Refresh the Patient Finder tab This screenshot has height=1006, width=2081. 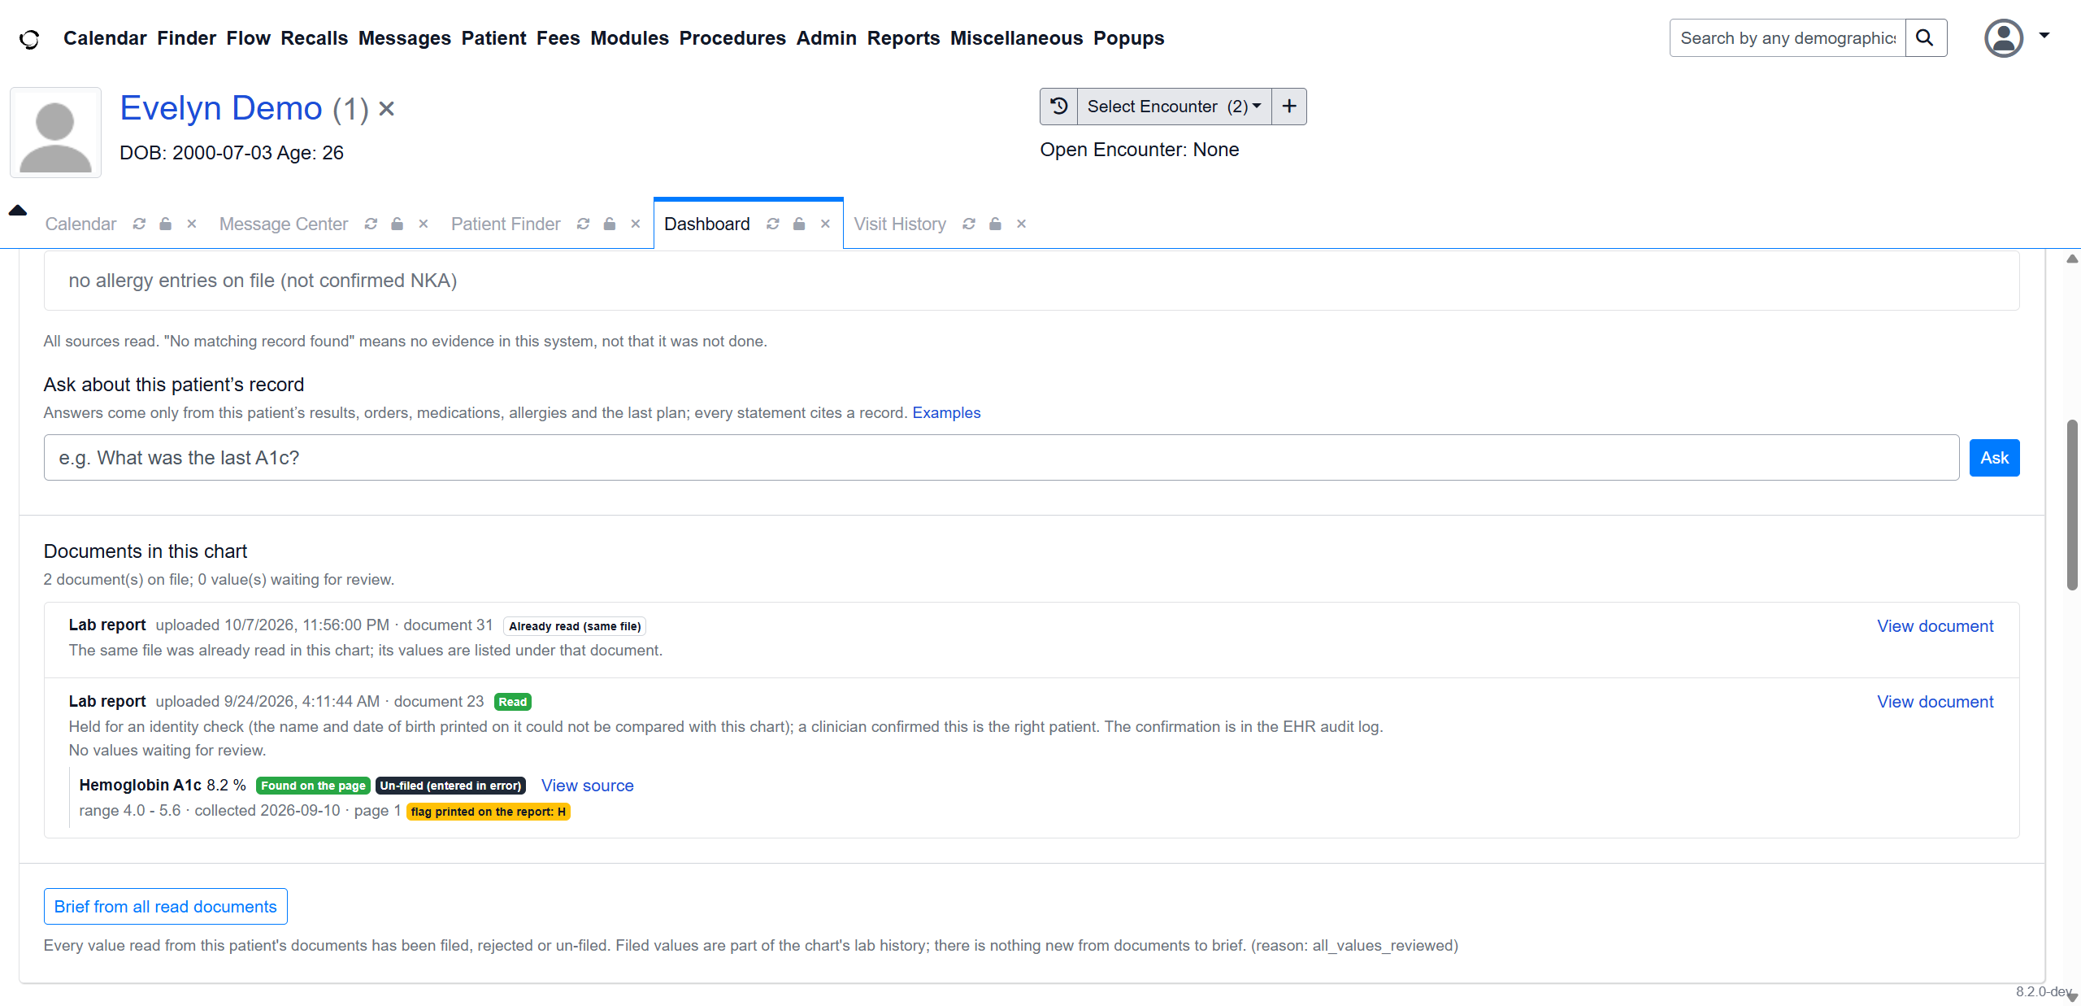pos(583,224)
